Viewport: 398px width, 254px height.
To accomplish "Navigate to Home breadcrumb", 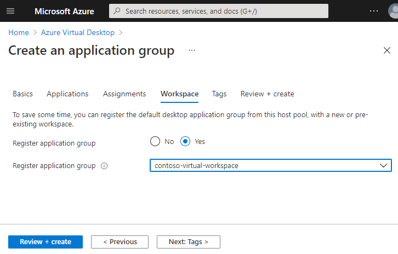I will point(19,32).
